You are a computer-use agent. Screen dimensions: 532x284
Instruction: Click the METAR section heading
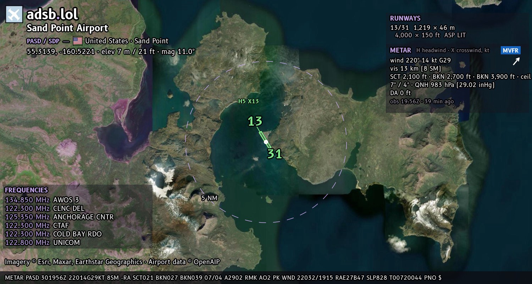tap(401, 50)
